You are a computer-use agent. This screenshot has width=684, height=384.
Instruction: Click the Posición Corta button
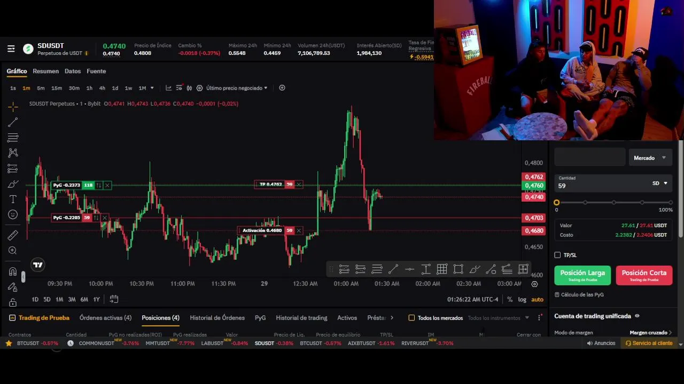coord(644,275)
